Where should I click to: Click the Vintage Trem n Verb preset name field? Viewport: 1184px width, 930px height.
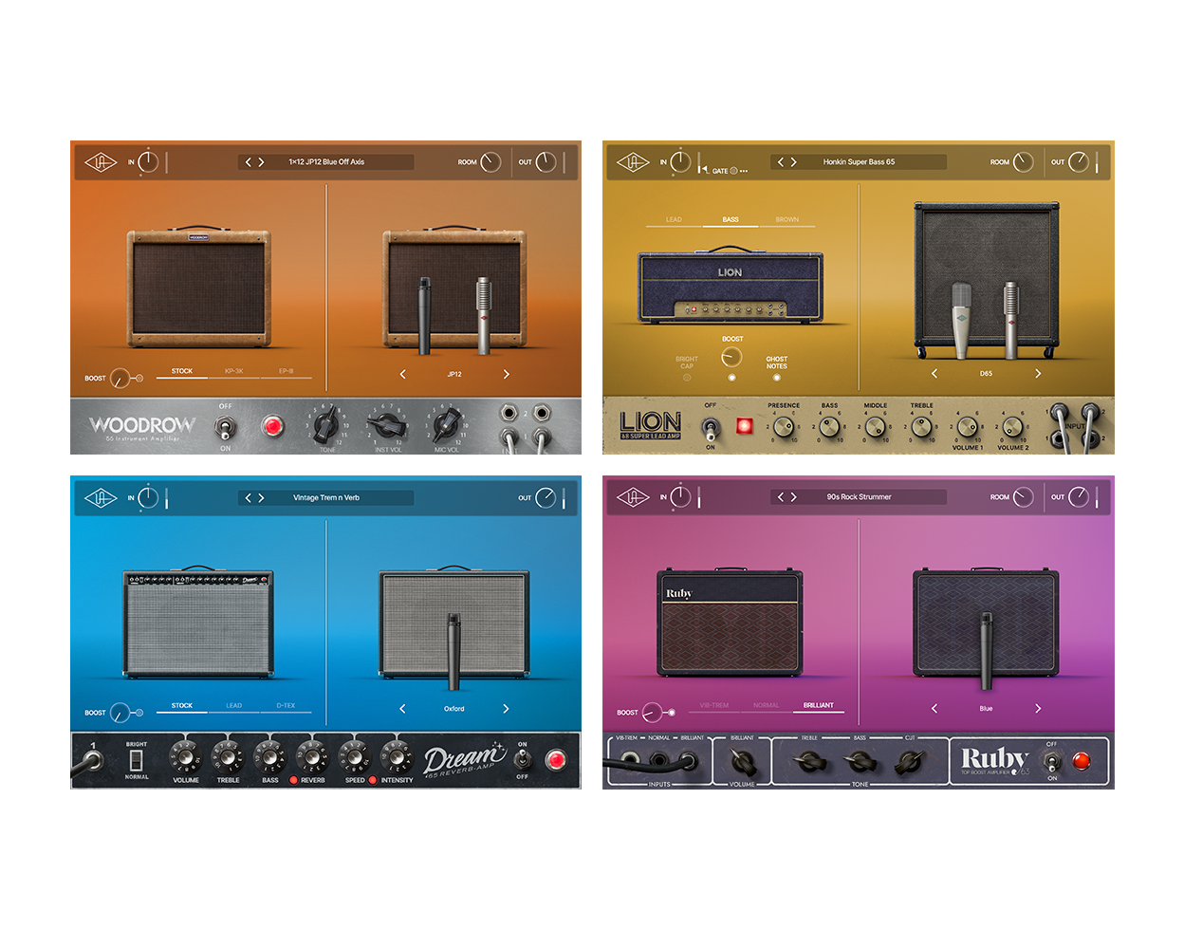click(328, 497)
